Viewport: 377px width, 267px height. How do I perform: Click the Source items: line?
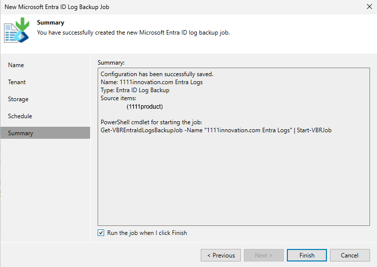tap(118, 98)
